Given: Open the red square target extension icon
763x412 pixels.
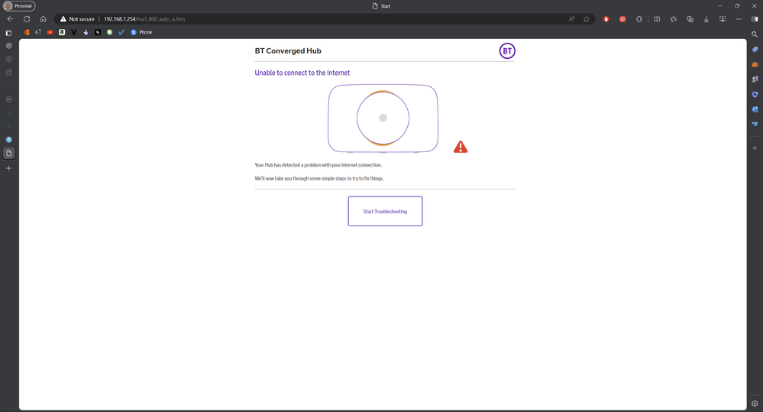Looking at the screenshot, I should (622, 19).
